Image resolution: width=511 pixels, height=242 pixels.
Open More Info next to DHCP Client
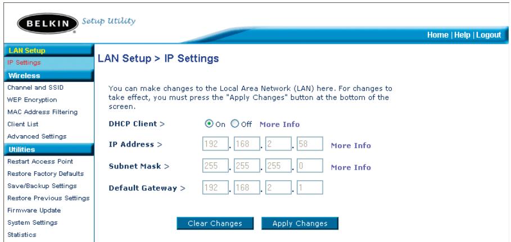pos(279,125)
